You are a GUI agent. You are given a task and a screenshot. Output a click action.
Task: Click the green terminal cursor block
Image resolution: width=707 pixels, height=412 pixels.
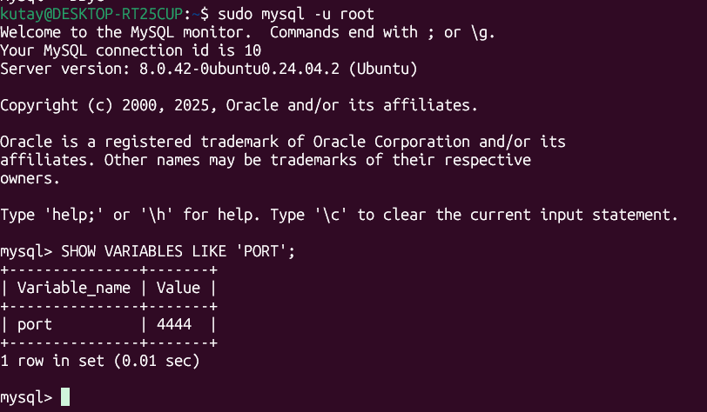65,397
